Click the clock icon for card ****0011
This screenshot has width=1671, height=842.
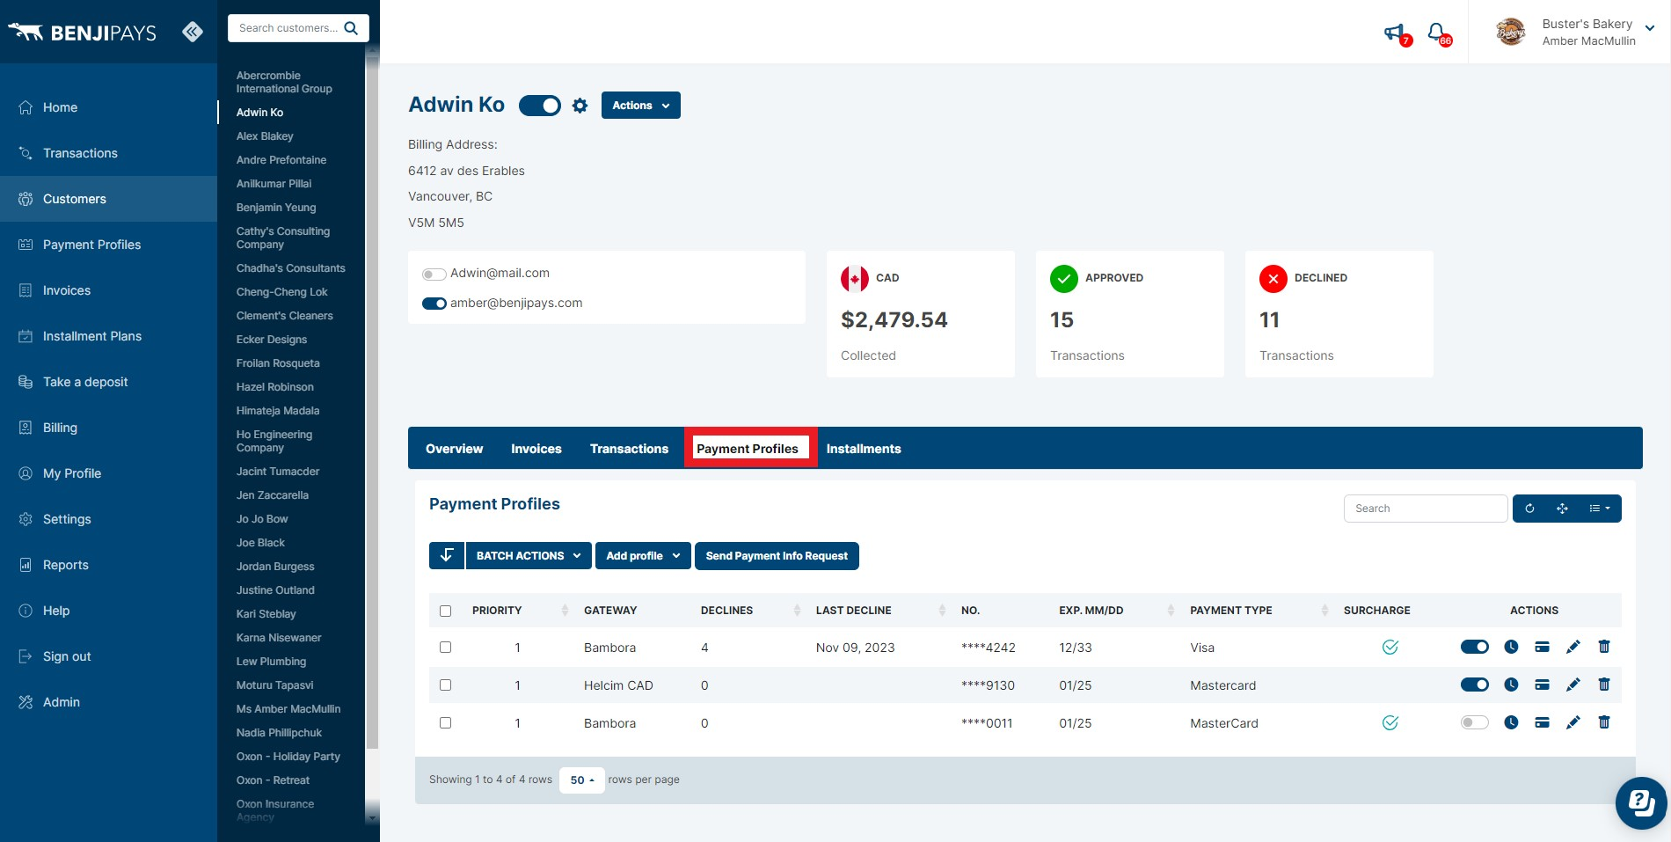pos(1511,722)
